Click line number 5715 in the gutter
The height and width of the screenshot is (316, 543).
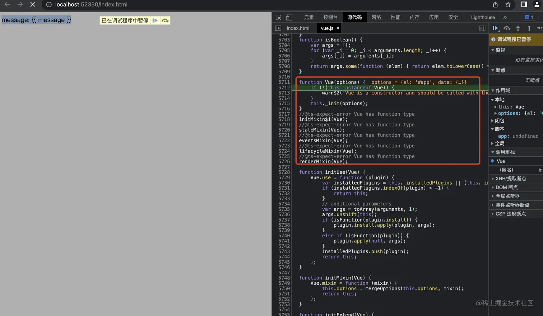284,103
